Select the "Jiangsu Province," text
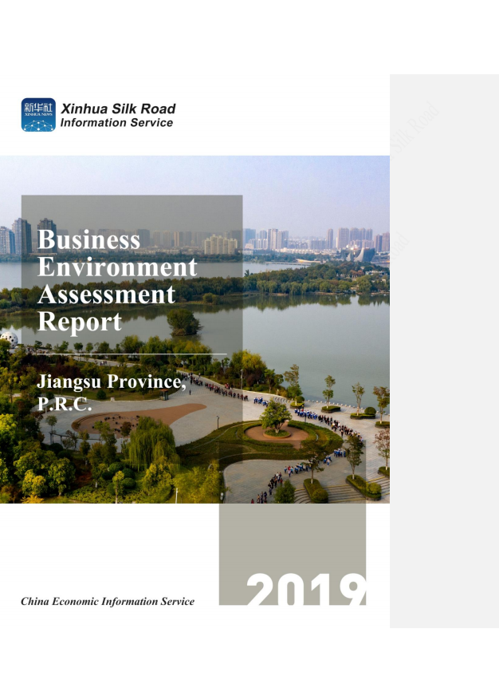This screenshot has height=684, width=499. coord(110,382)
